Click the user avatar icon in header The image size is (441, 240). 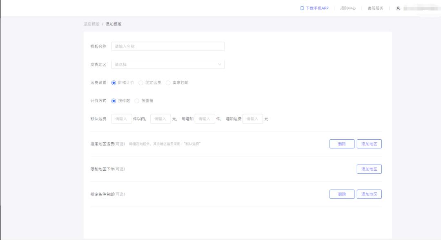398,8
